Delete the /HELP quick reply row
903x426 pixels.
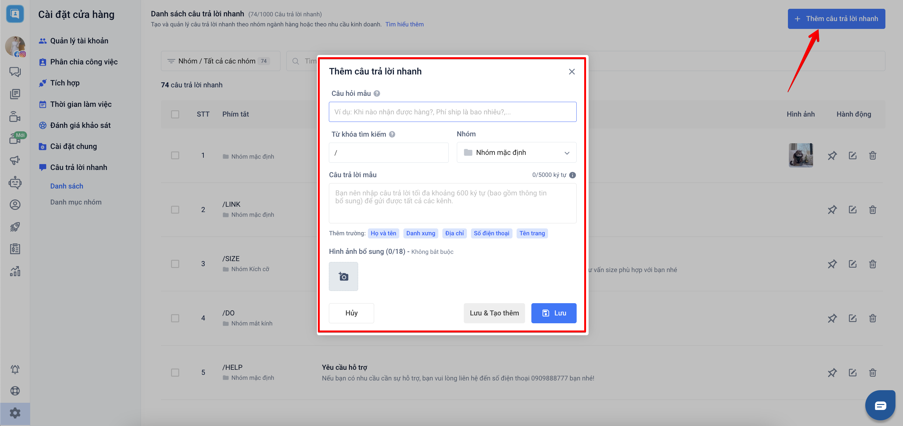point(873,372)
